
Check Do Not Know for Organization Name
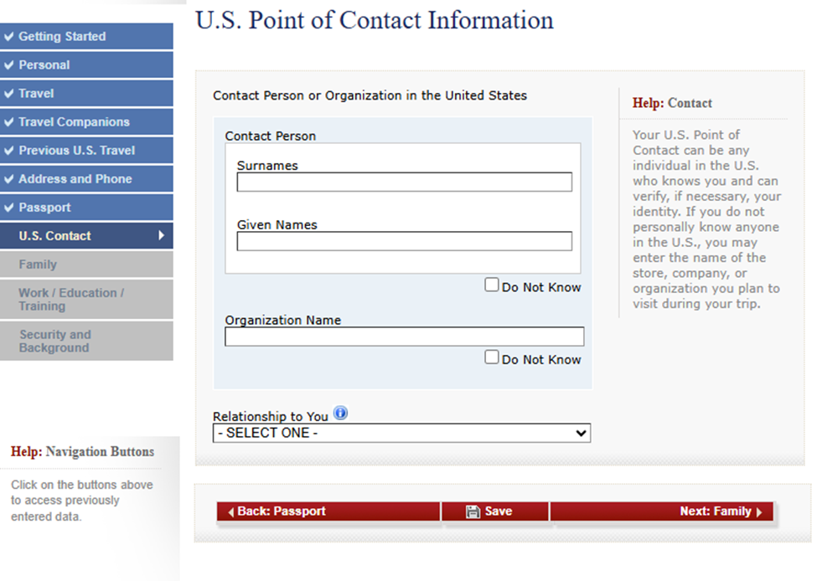tap(492, 357)
